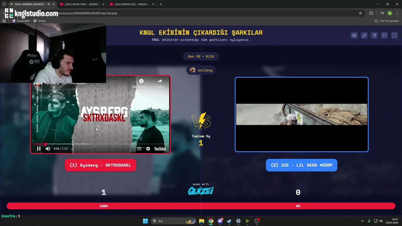Open the Chrome apps grid icon
The width and height of the screenshot is (402, 226).
coord(4,21)
